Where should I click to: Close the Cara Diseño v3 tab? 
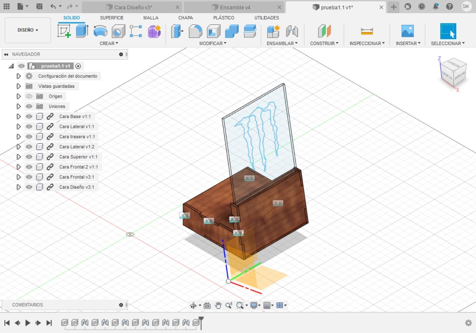178,7
